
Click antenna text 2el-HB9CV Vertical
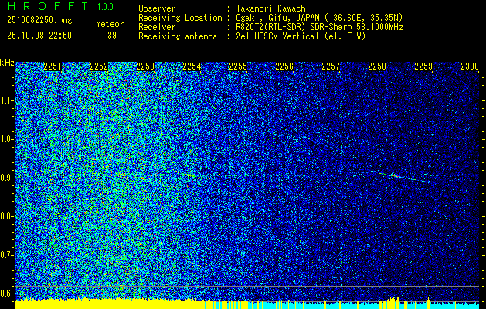[277, 36]
